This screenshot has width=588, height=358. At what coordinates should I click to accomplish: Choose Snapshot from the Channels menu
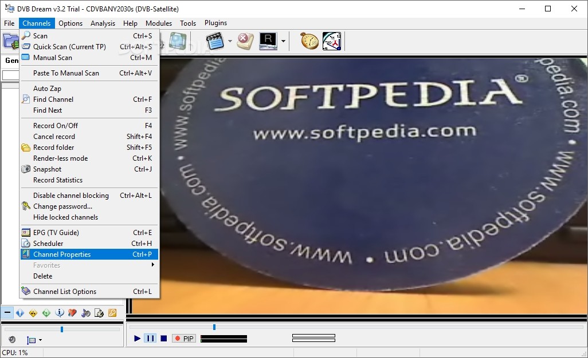[89, 169]
